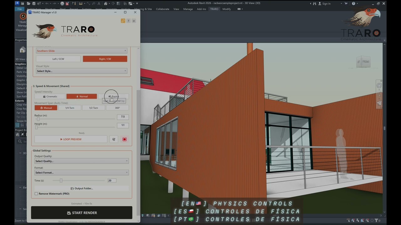Click the Time value field showing 20

pyautogui.click(x=112, y=180)
